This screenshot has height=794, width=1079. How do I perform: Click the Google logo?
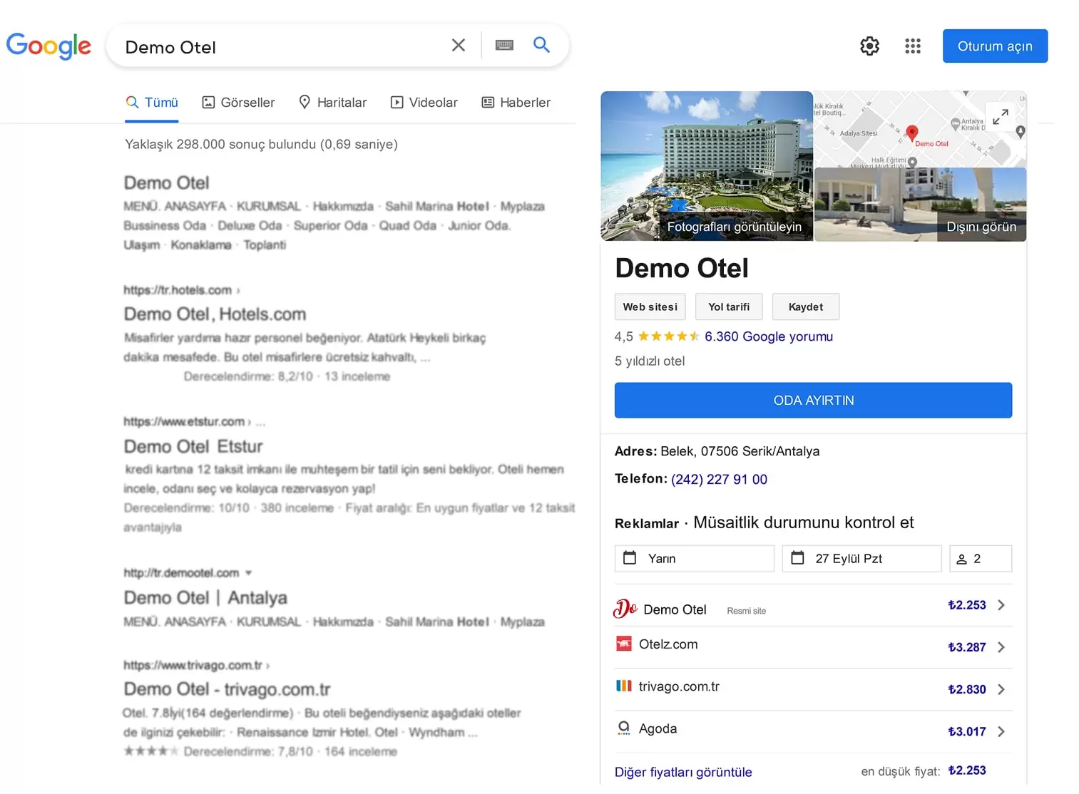(x=48, y=46)
